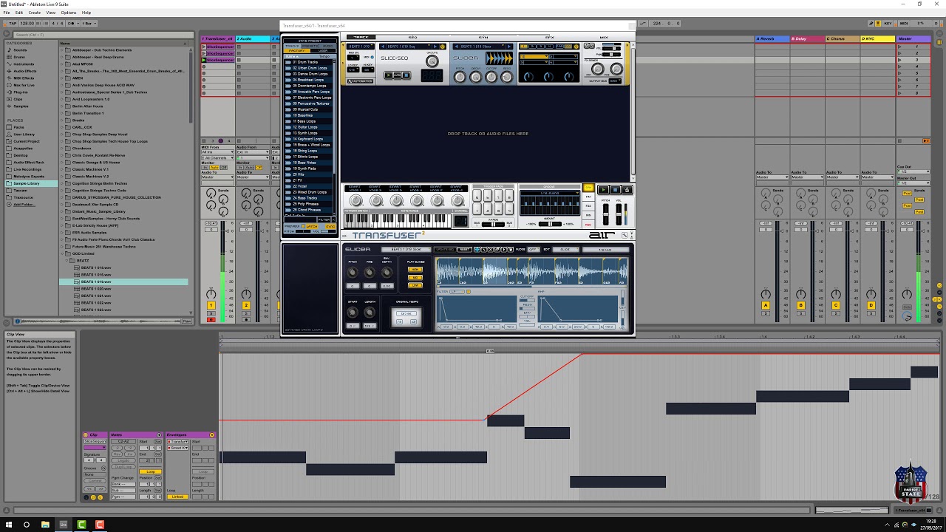Click stop button in Slice-Seq module
This screenshot has width=946, height=532.
pos(406,75)
